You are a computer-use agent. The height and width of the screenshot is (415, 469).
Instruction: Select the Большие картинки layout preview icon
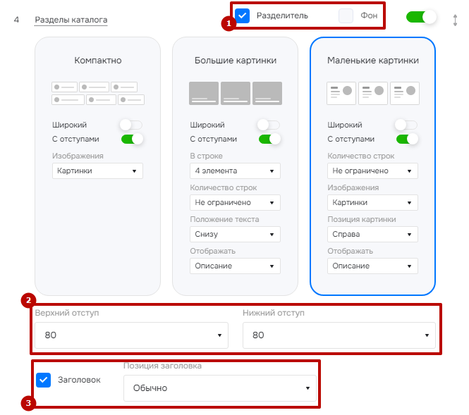point(236,93)
